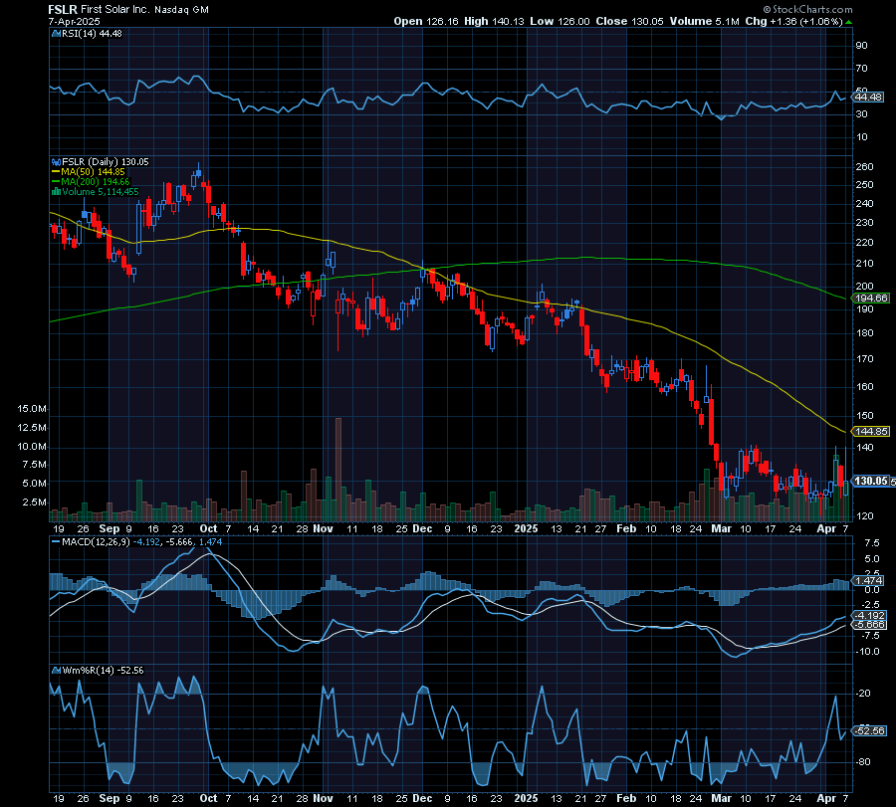Click the yellow line marker beside MA(50)
Viewport: 896px width, 807px height.
(56, 171)
